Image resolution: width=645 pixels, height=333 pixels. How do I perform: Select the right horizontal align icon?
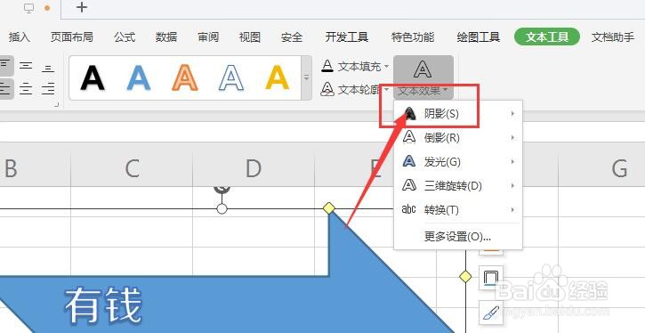tap(48, 88)
